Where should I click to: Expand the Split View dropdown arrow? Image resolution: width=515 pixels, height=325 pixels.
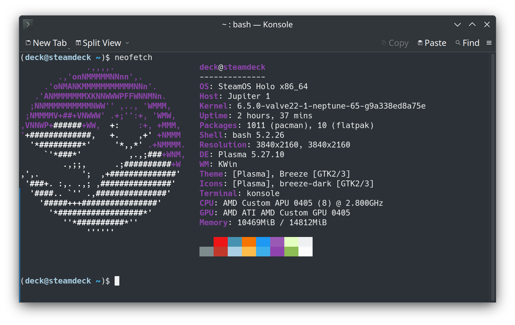coord(127,43)
